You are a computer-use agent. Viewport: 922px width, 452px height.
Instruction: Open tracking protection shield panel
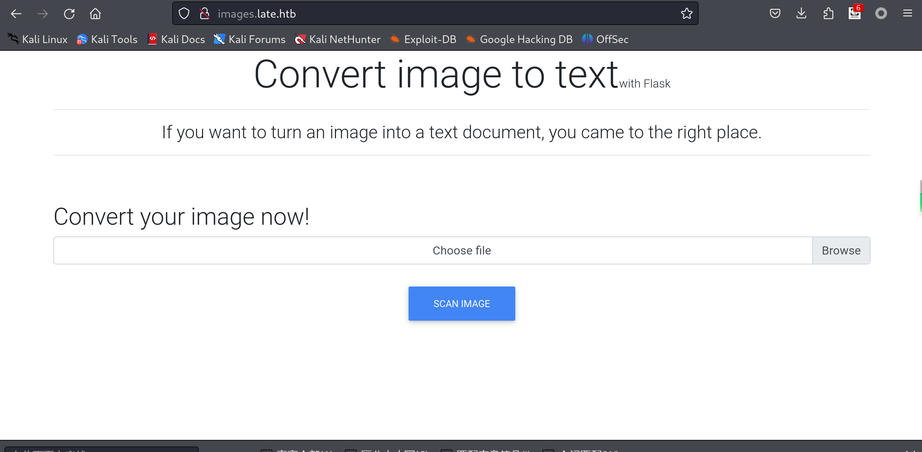click(184, 14)
